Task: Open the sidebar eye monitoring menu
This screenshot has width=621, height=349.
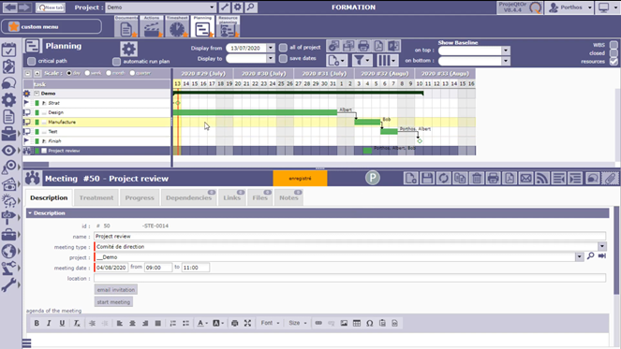Action: [x=8, y=151]
